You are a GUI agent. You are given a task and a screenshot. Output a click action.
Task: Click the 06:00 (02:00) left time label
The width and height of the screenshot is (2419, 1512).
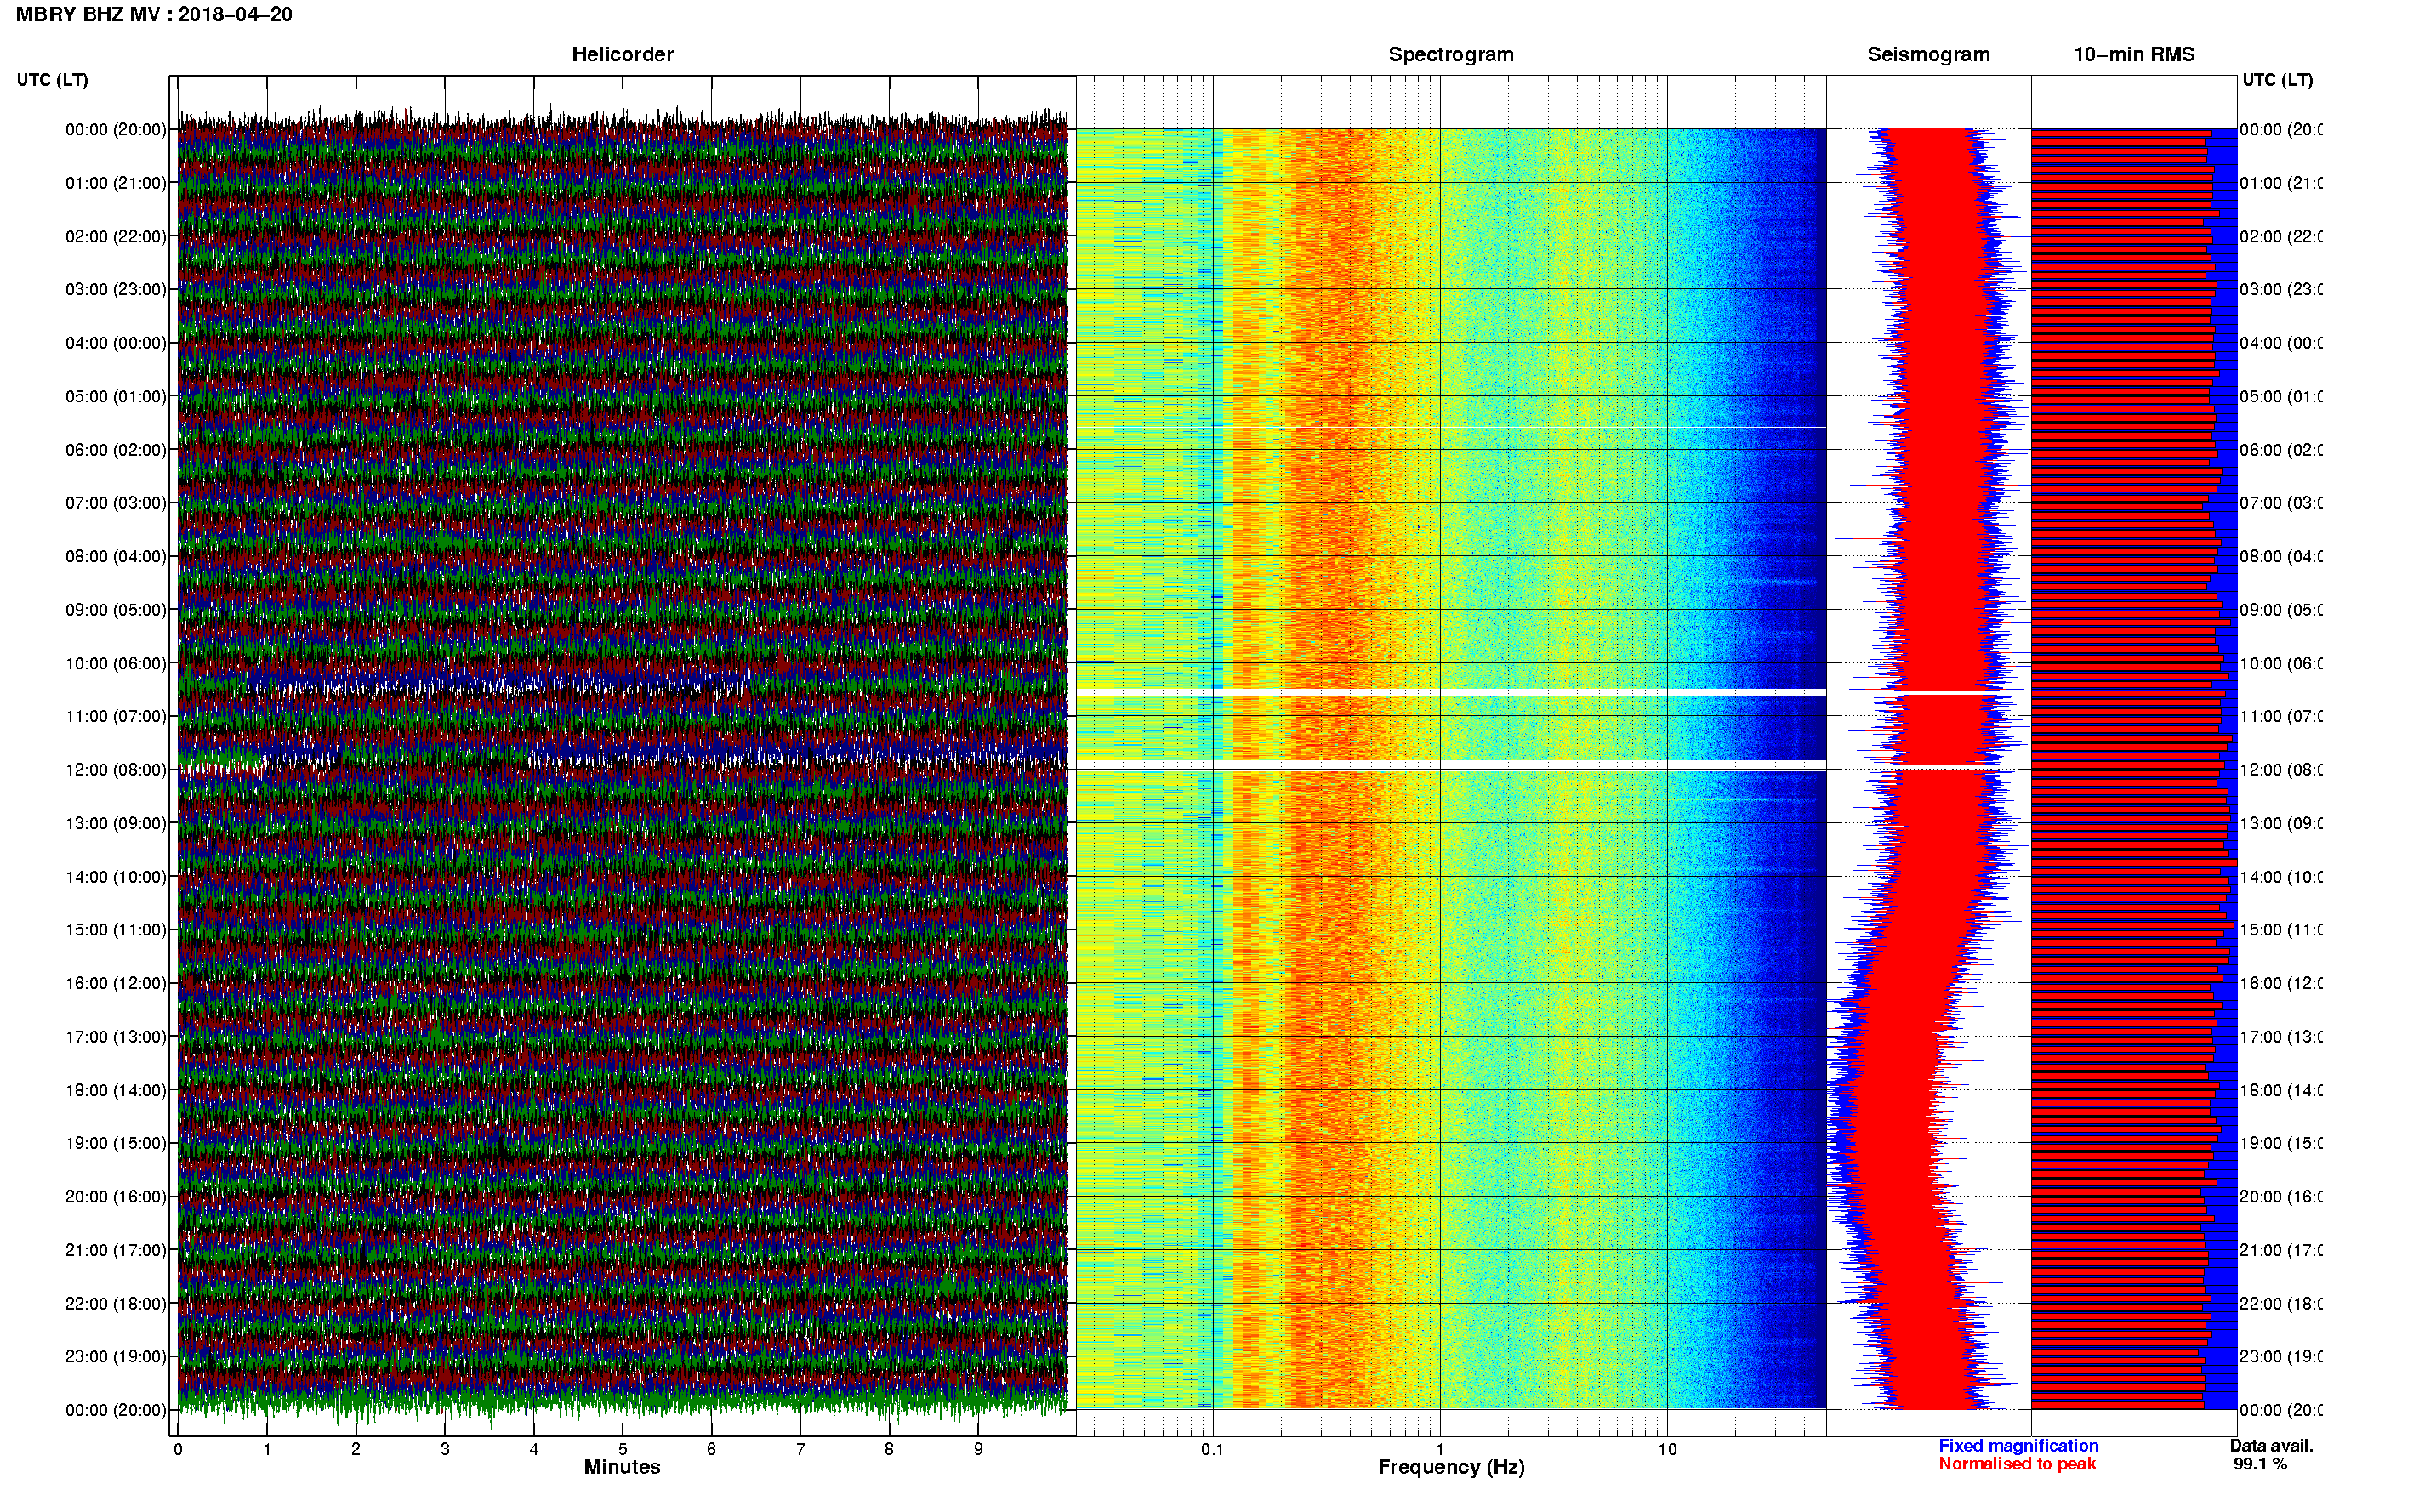[x=116, y=450]
